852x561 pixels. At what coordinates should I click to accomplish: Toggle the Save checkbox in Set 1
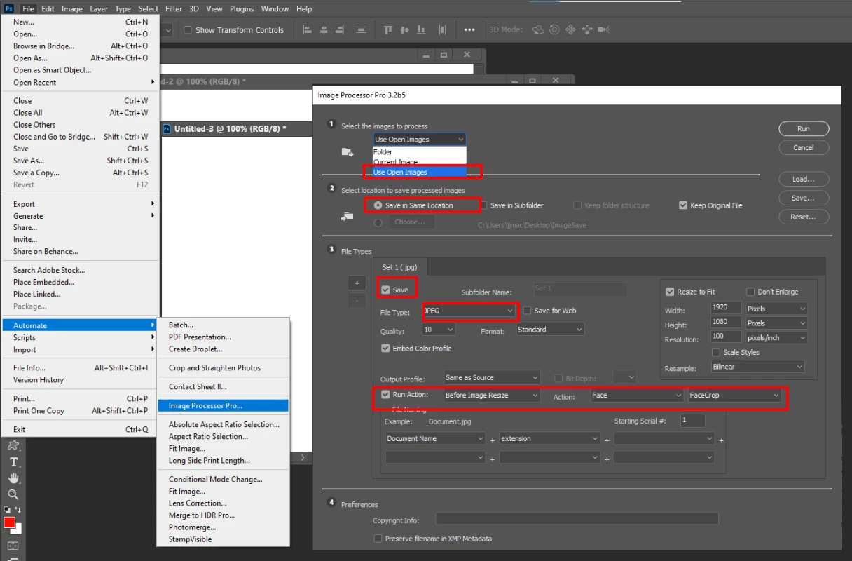click(x=385, y=290)
